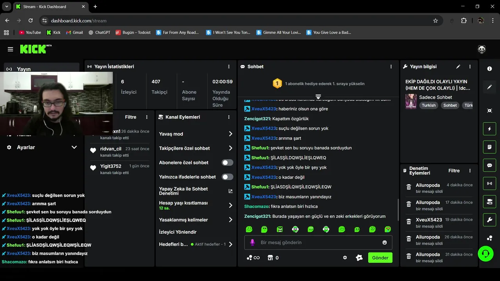
Task: Click the info icon in the right sidebar
Action: [x=489, y=69]
